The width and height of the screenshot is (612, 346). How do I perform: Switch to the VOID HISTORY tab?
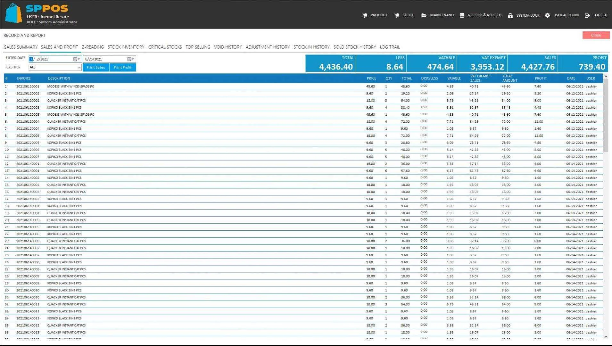228,47
